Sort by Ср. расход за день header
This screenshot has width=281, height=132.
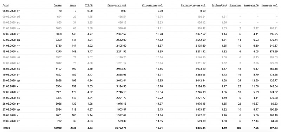coord(193,5)
